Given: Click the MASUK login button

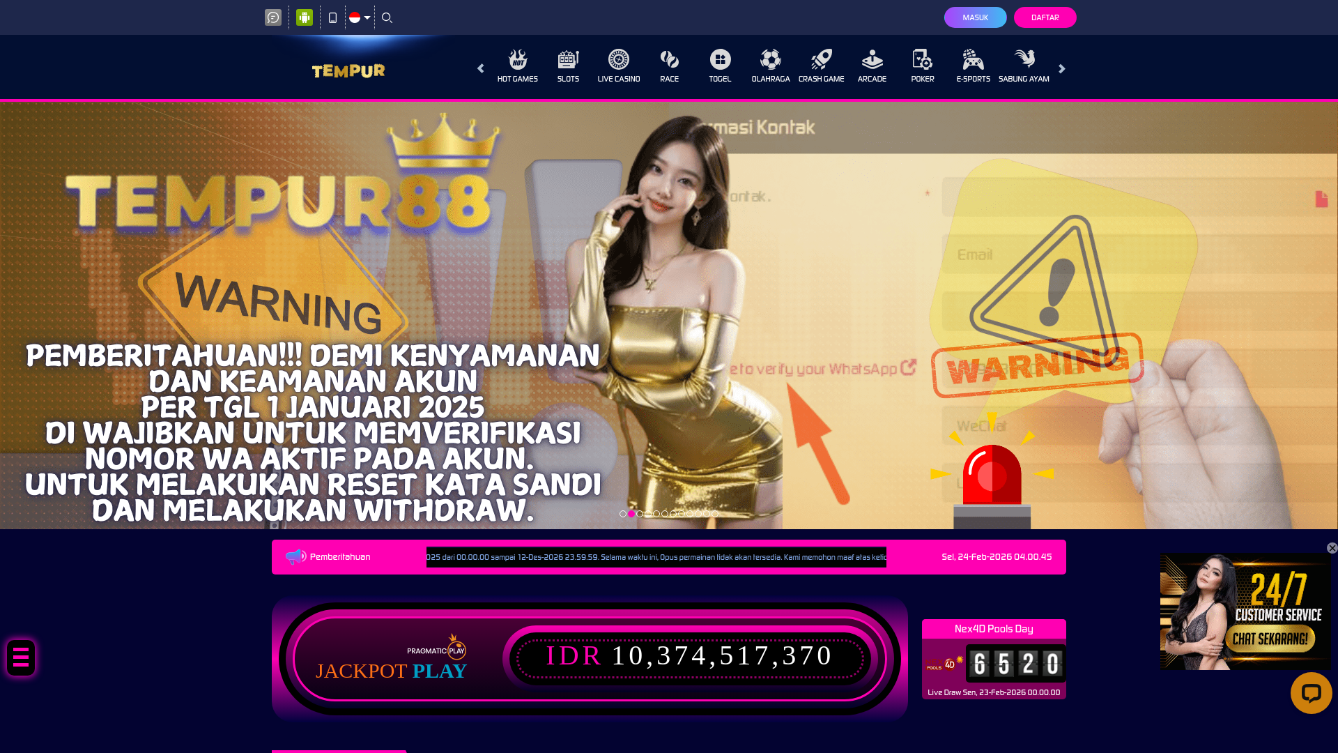Looking at the screenshot, I should tap(975, 17).
